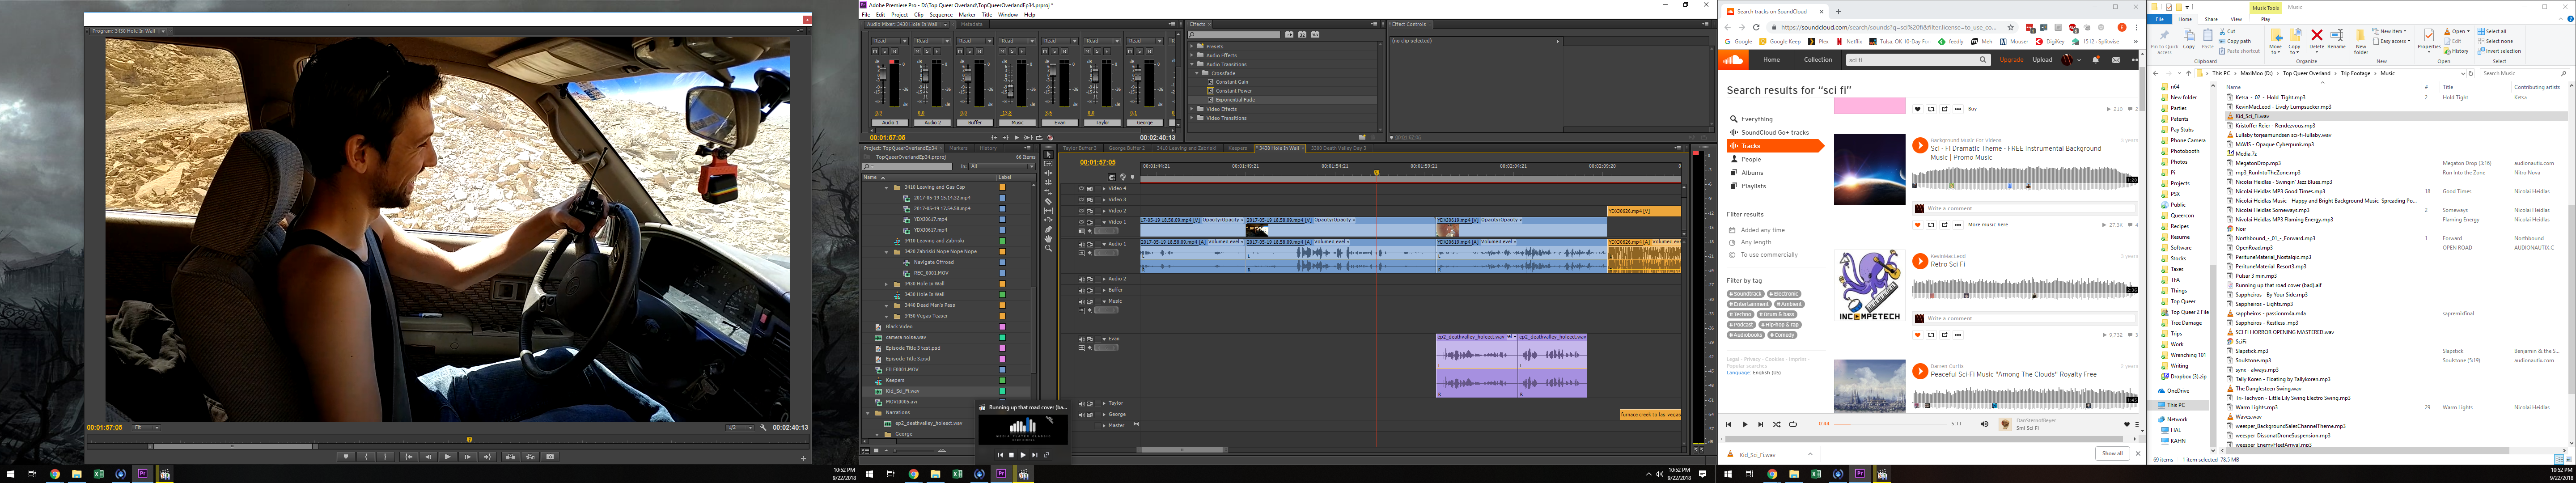
Task: Mute the George channel in Audio Mixer
Action: tap(1130, 51)
